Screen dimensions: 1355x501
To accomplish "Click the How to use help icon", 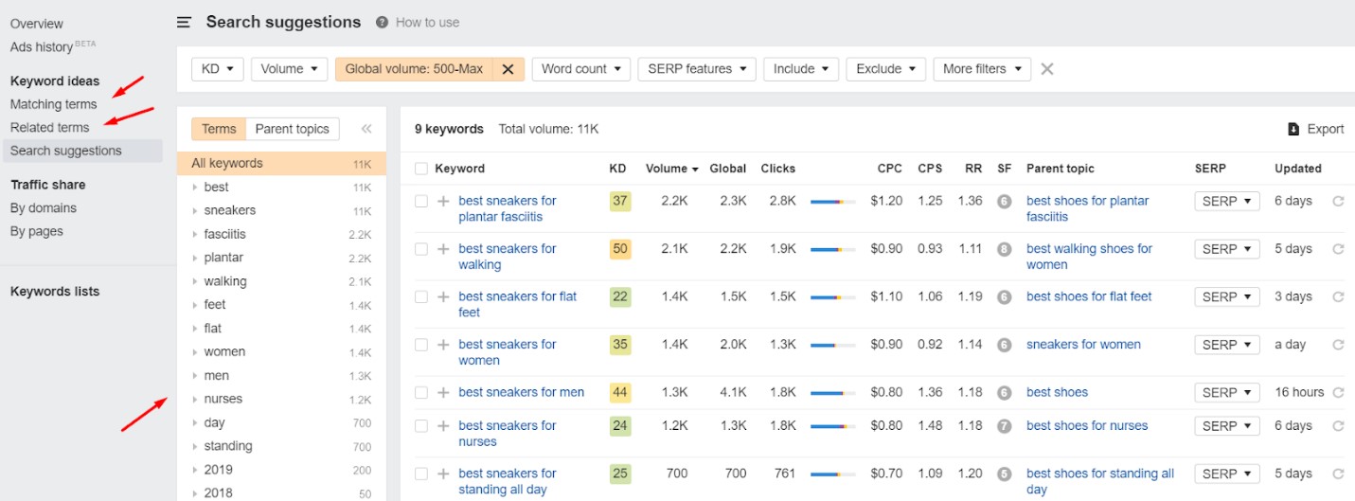I will pos(382,23).
